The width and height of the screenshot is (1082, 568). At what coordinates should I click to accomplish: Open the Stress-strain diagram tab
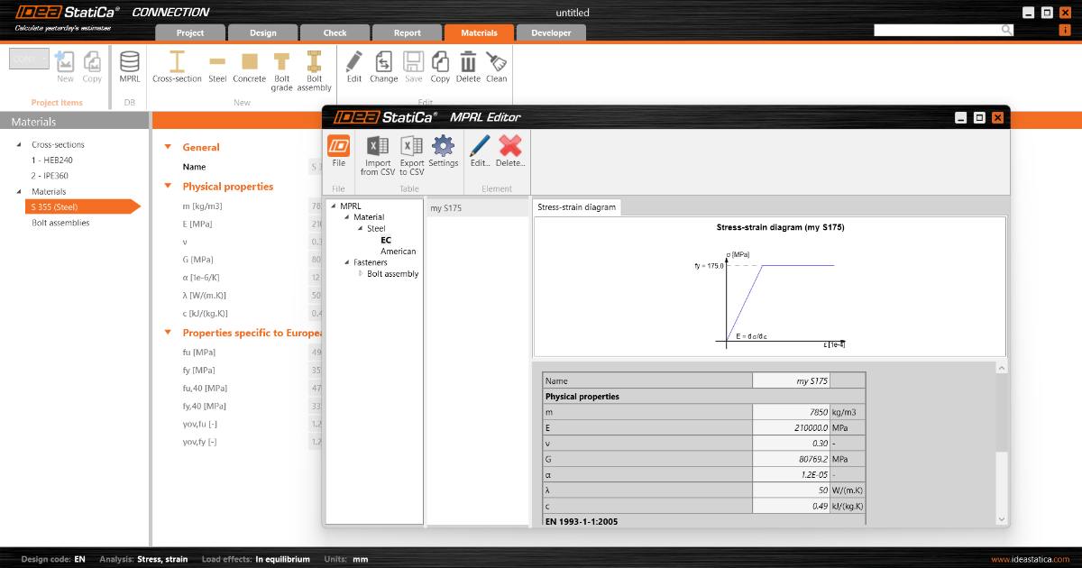click(x=575, y=206)
